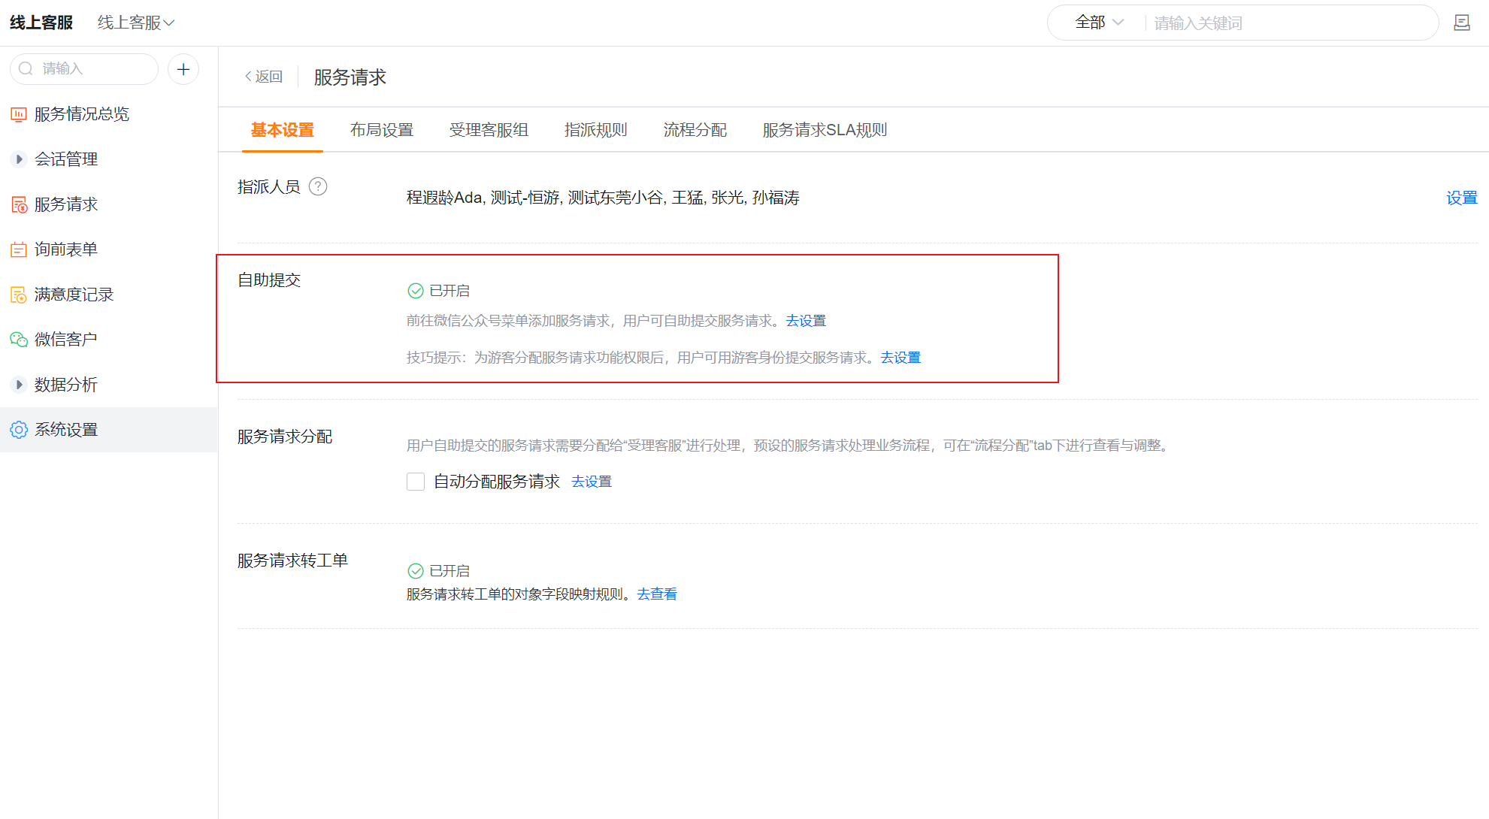This screenshot has width=1489, height=819.
Task: Expand the 会话管理 tree arrow
Action: coord(19,159)
